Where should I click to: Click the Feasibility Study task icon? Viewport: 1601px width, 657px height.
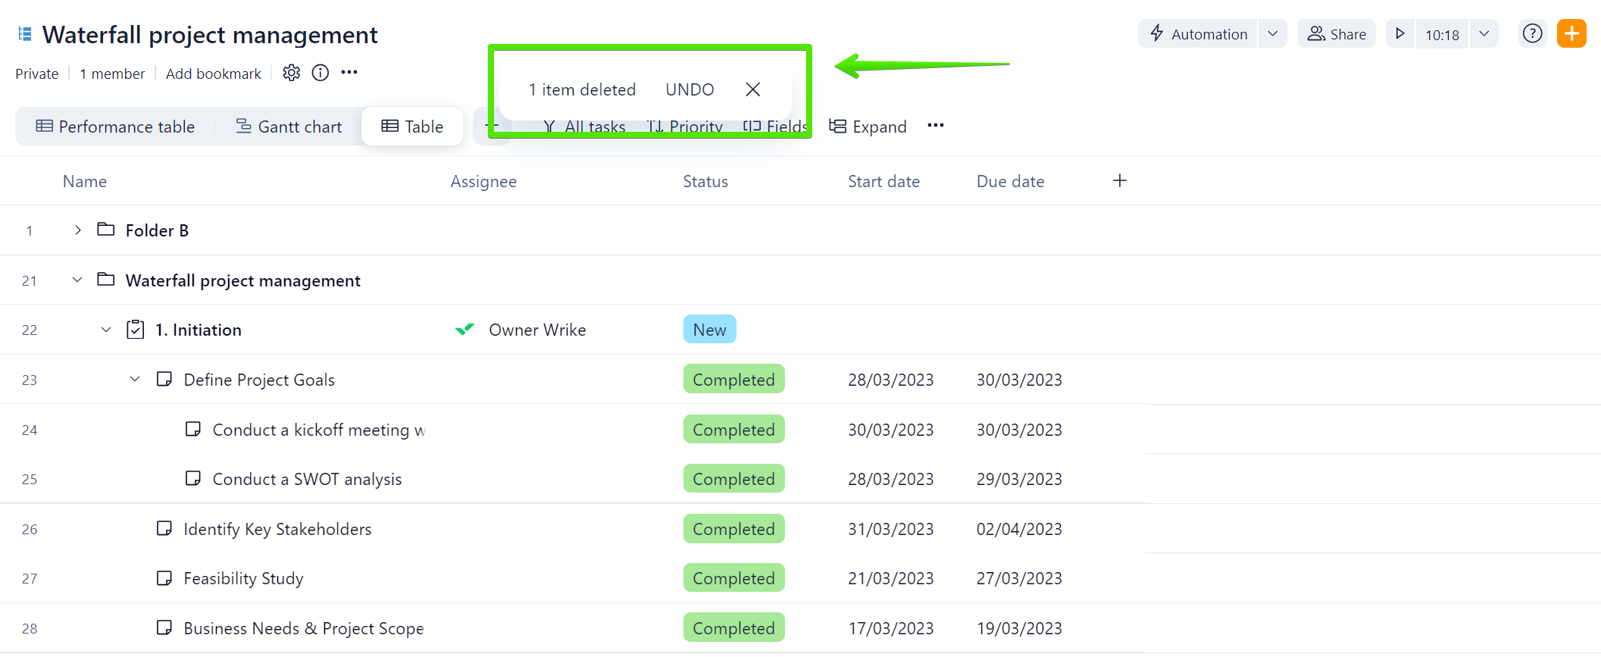tap(164, 578)
